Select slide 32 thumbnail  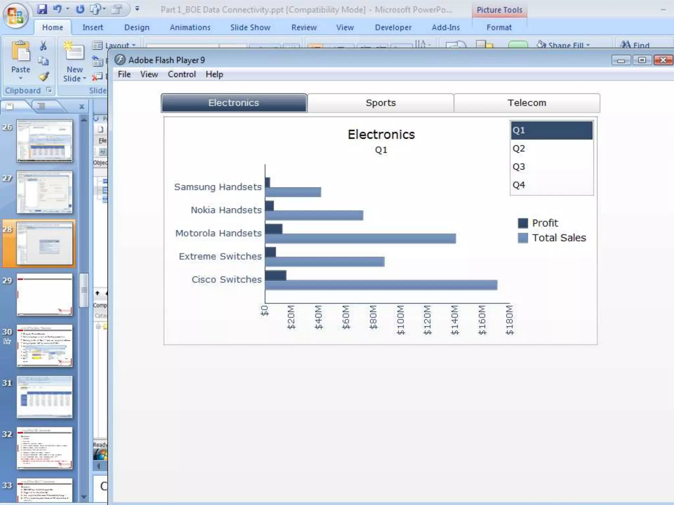[44, 448]
